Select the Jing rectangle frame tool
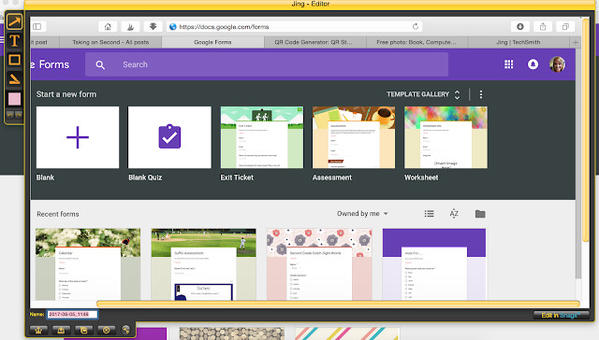Viewport: 599px width, 340px height. 15,60
